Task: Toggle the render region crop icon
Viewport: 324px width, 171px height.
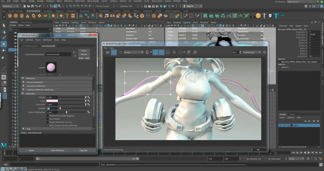Action: click(155, 52)
